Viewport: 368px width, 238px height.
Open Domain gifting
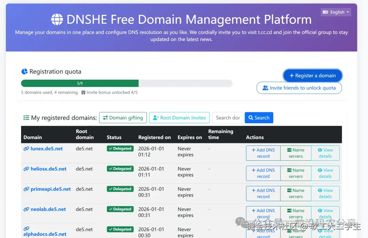coord(123,118)
